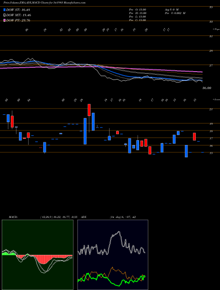Click the 19 label on the candlestick axis

(211, 124)
